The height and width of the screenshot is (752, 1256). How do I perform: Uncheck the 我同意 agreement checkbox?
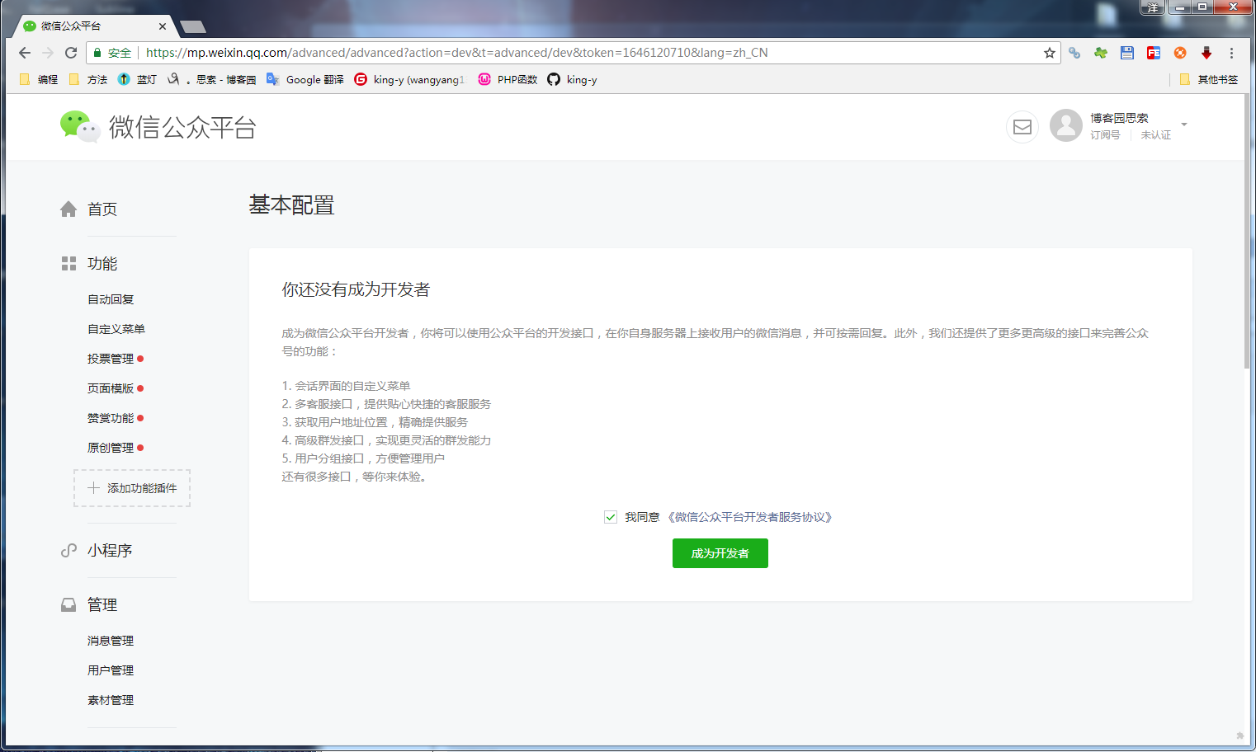(x=611, y=517)
